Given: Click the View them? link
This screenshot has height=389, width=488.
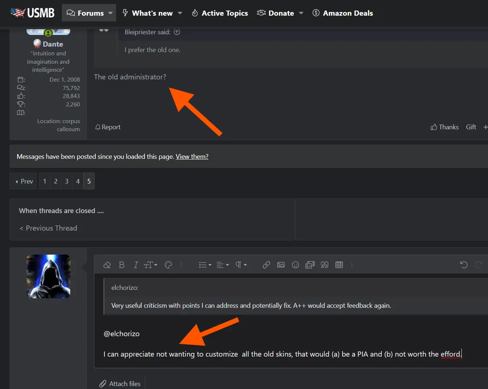Looking at the screenshot, I should coord(192,157).
